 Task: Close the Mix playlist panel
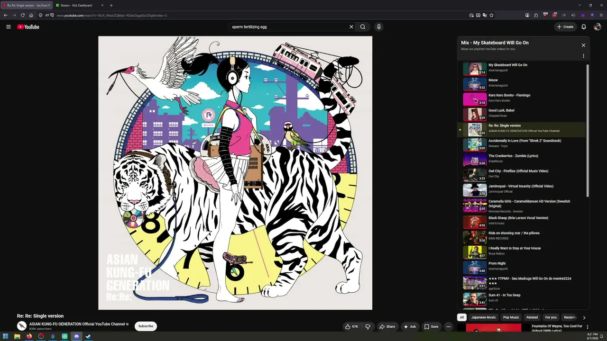[x=583, y=45]
